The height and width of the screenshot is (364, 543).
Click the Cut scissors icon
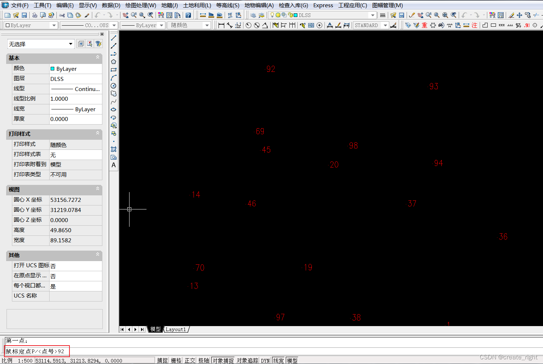[x=62, y=15]
